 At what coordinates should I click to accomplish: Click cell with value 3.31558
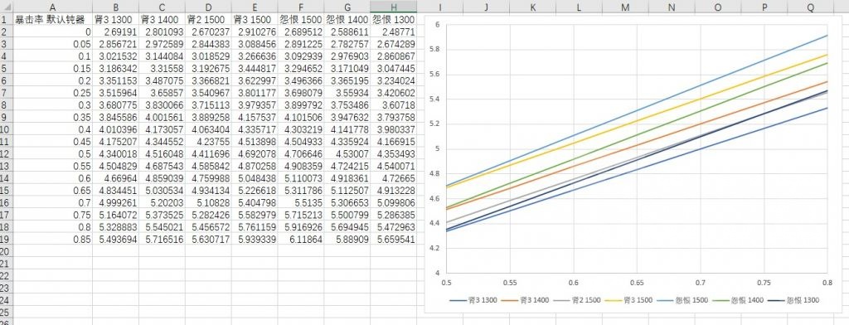(162, 69)
